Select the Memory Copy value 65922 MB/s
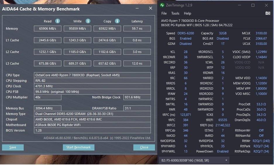 pyautogui.click(x=107, y=29)
